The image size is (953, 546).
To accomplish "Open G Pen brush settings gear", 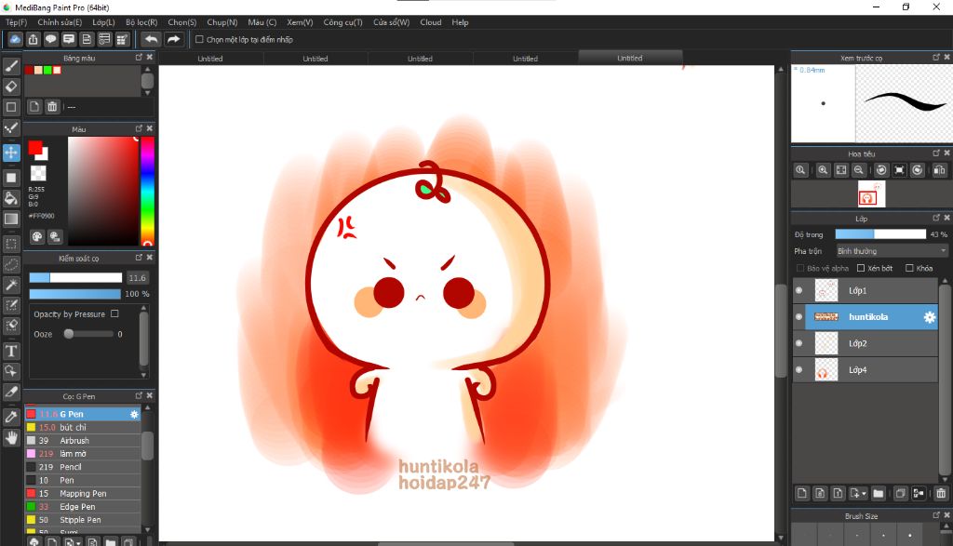I will coord(134,414).
